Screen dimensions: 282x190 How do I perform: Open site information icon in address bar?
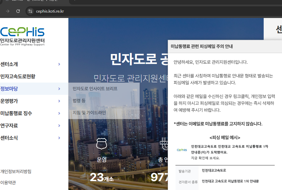click(30, 11)
